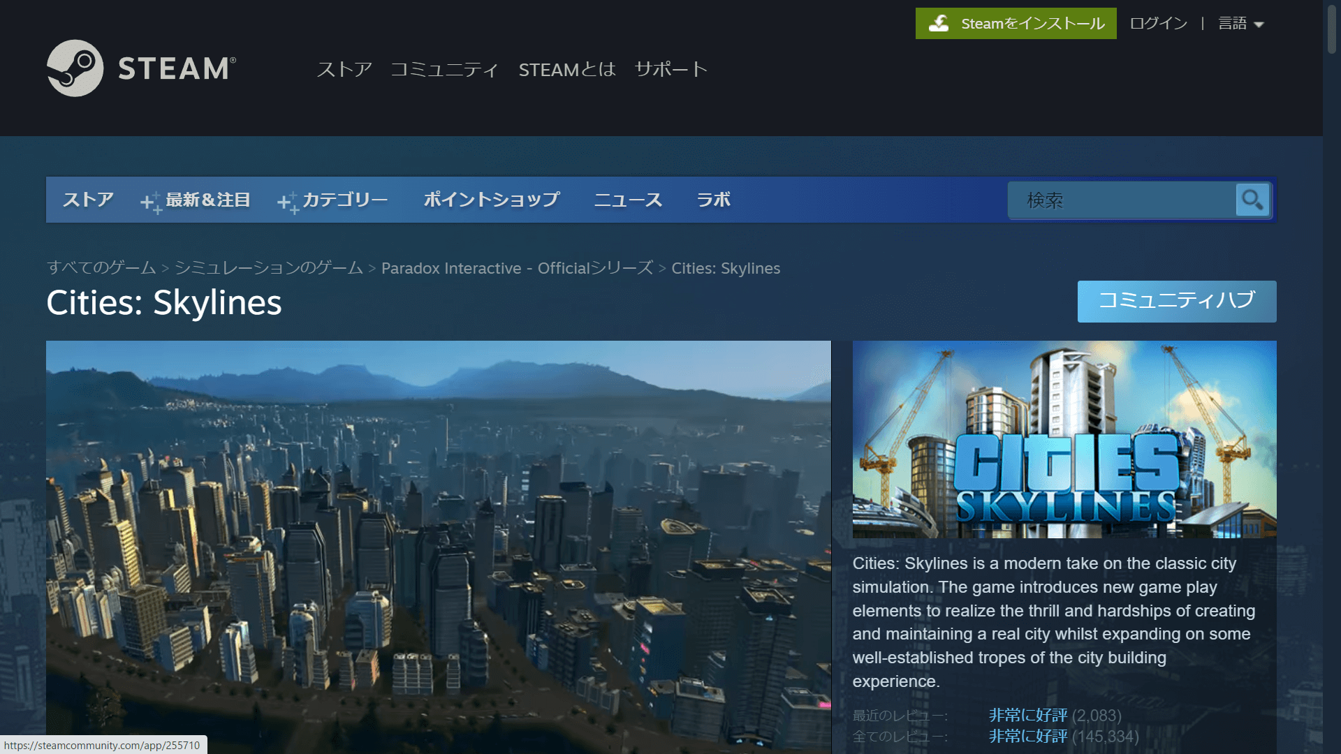Click the Cities Skylines header cover image
Image resolution: width=1341 pixels, height=754 pixels.
tap(1064, 439)
